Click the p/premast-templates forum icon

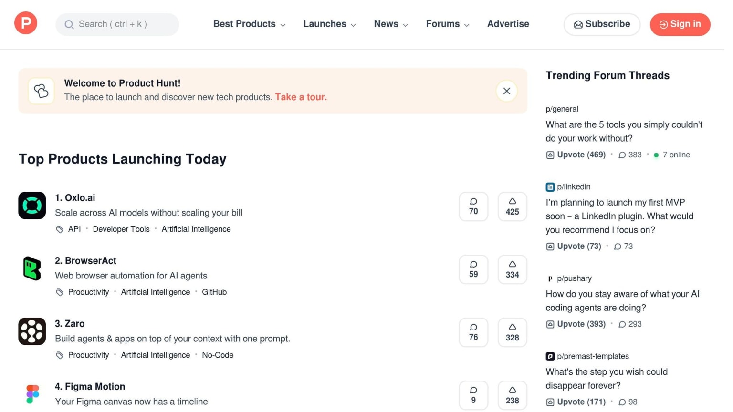pyautogui.click(x=550, y=356)
